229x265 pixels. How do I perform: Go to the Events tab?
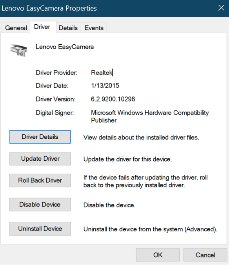coord(94,28)
